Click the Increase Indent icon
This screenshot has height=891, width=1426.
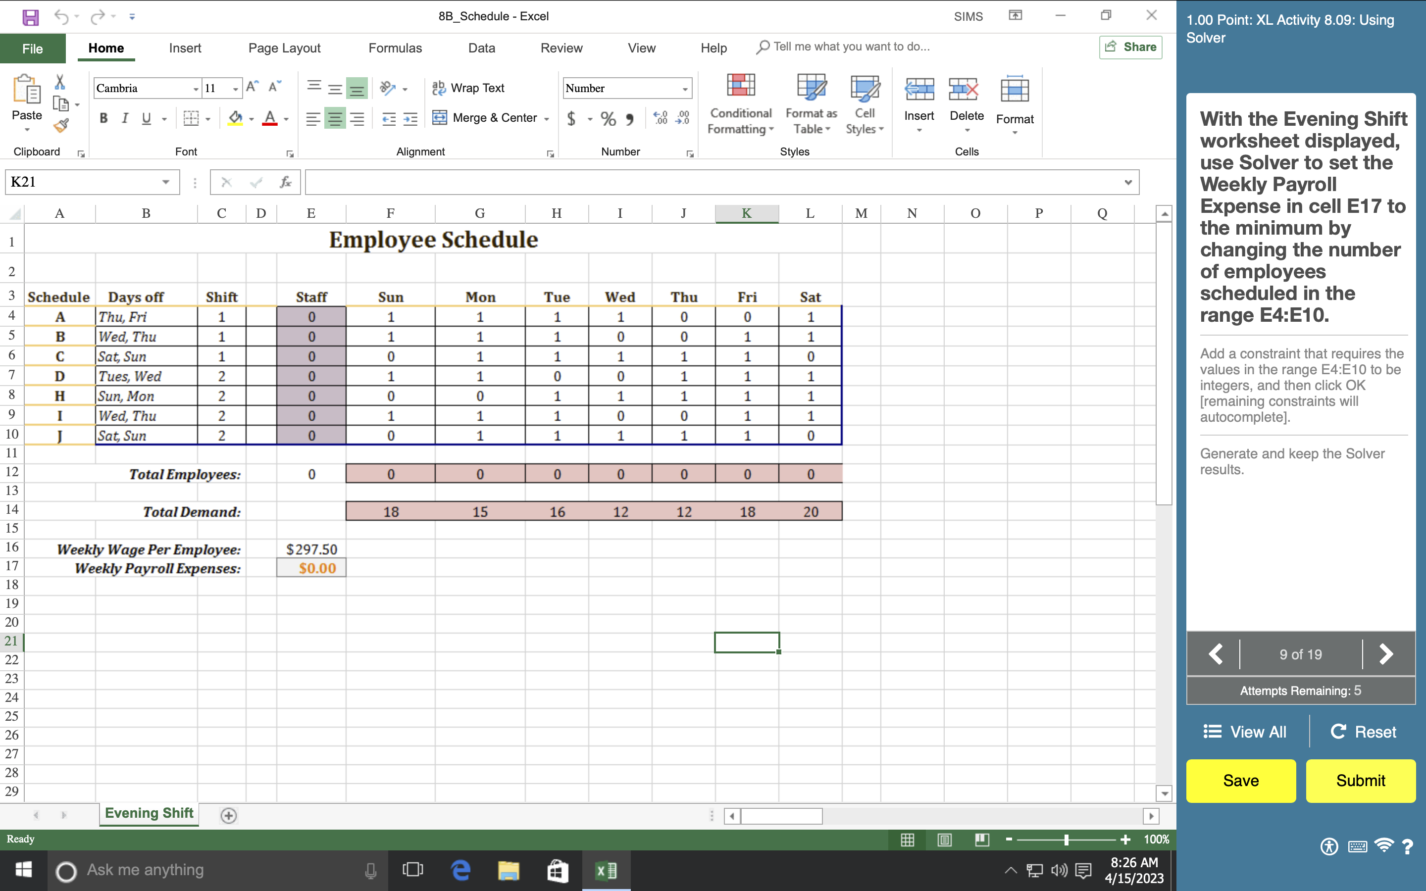click(x=410, y=119)
